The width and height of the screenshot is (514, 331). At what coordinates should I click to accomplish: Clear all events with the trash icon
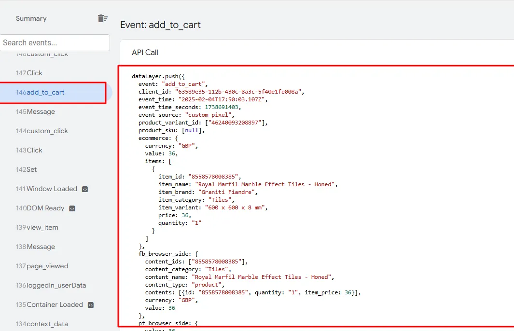pyautogui.click(x=103, y=18)
